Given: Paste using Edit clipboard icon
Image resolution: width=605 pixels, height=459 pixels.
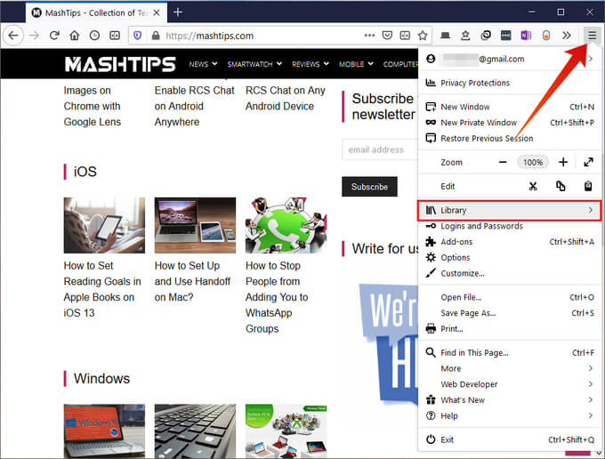Looking at the screenshot, I should click(587, 186).
